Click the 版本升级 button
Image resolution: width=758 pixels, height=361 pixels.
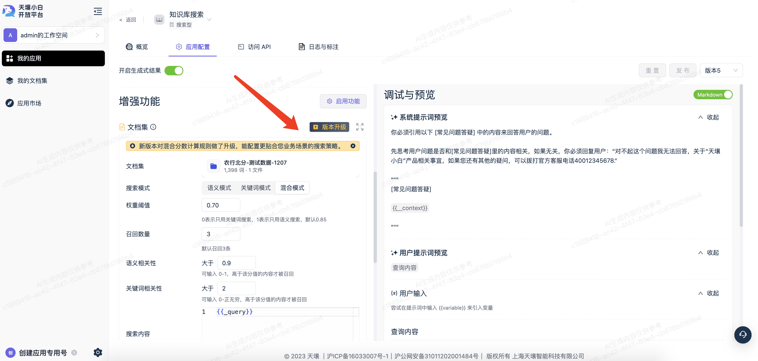[x=329, y=127]
